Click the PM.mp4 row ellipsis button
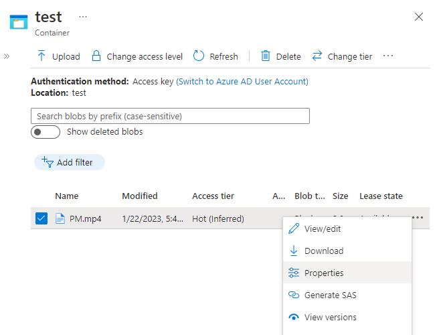The height and width of the screenshot is (335, 439). click(x=418, y=218)
